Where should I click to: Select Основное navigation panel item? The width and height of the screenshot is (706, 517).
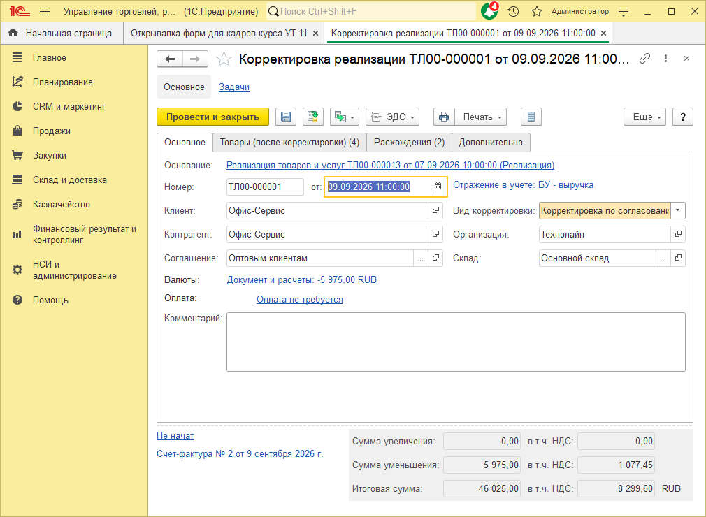tap(184, 87)
